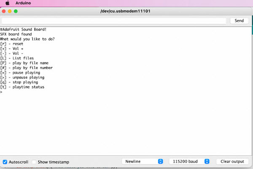
Task: Open the 115200 baud rate dropdown
Action: 189,161
